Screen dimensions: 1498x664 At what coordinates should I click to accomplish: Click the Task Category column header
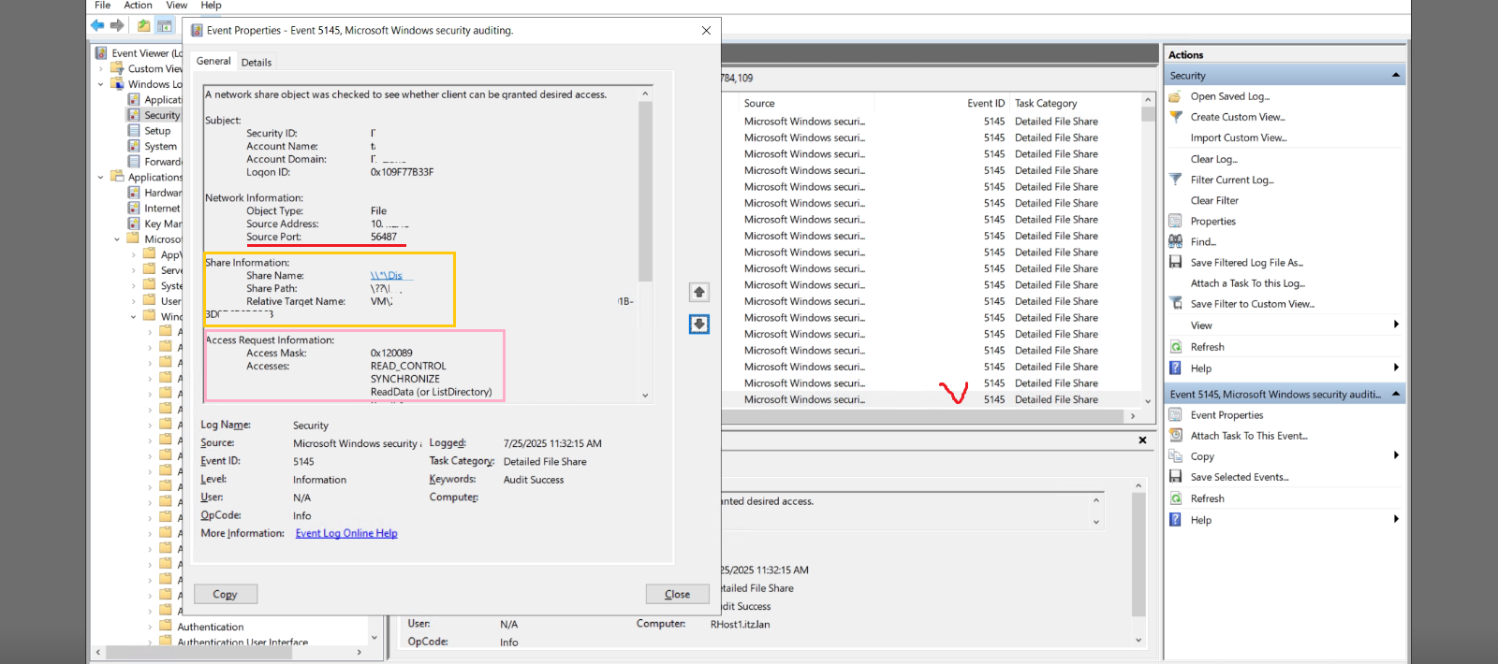pos(1046,104)
